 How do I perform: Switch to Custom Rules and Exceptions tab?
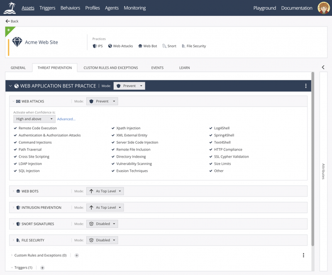(111, 68)
